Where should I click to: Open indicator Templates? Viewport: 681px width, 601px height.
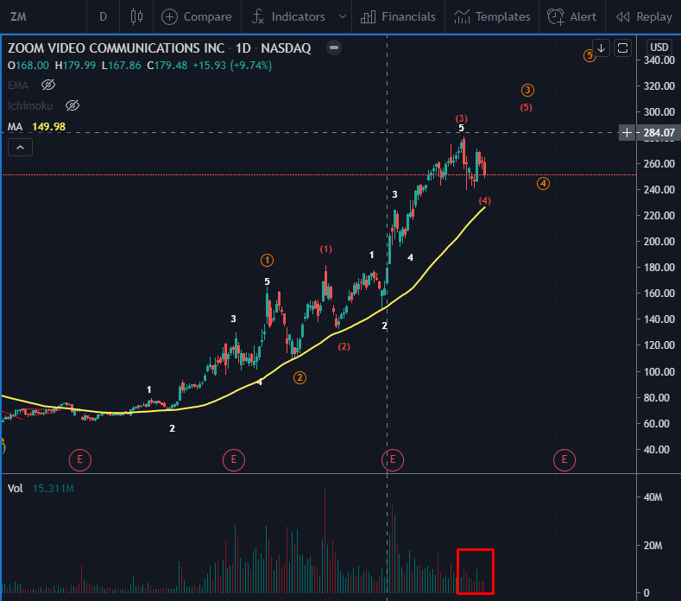(x=492, y=16)
